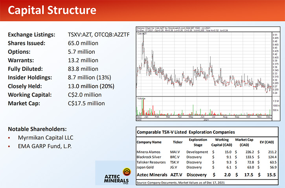
Task: Click the 'Cdn:AZT' chart label
Action: pos(142,34)
